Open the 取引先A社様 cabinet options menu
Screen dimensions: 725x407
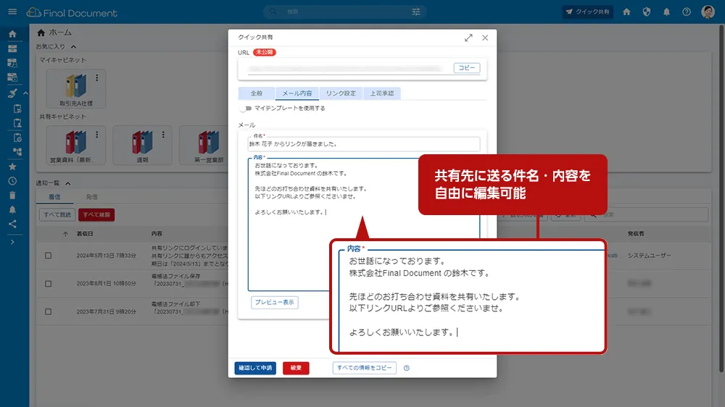point(96,78)
